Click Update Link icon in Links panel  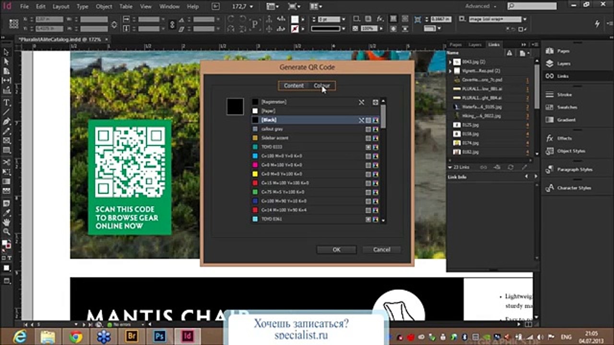510,167
